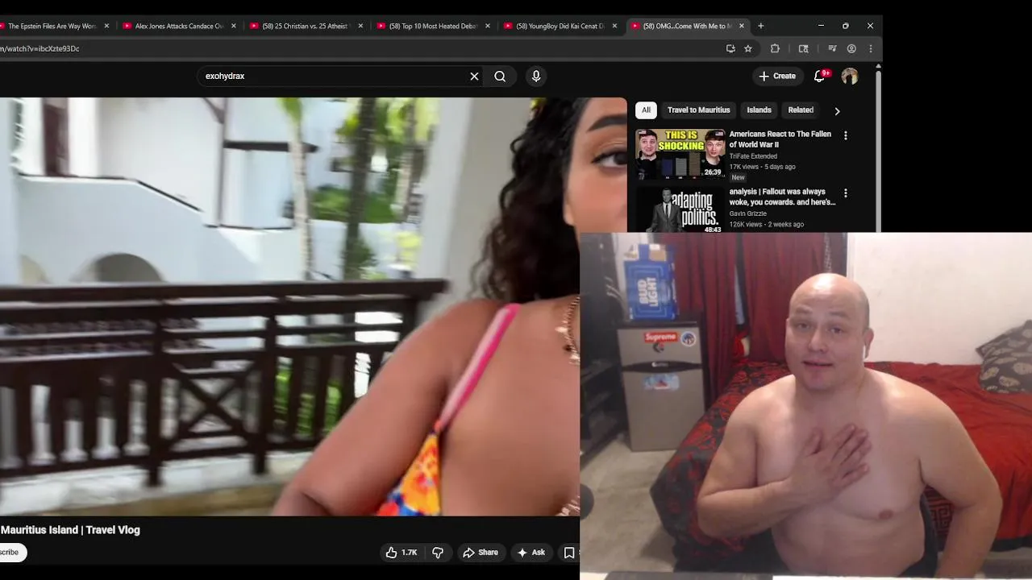Show more filter chips with right arrow
Image resolution: width=1032 pixels, height=580 pixels.
click(x=837, y=111)
